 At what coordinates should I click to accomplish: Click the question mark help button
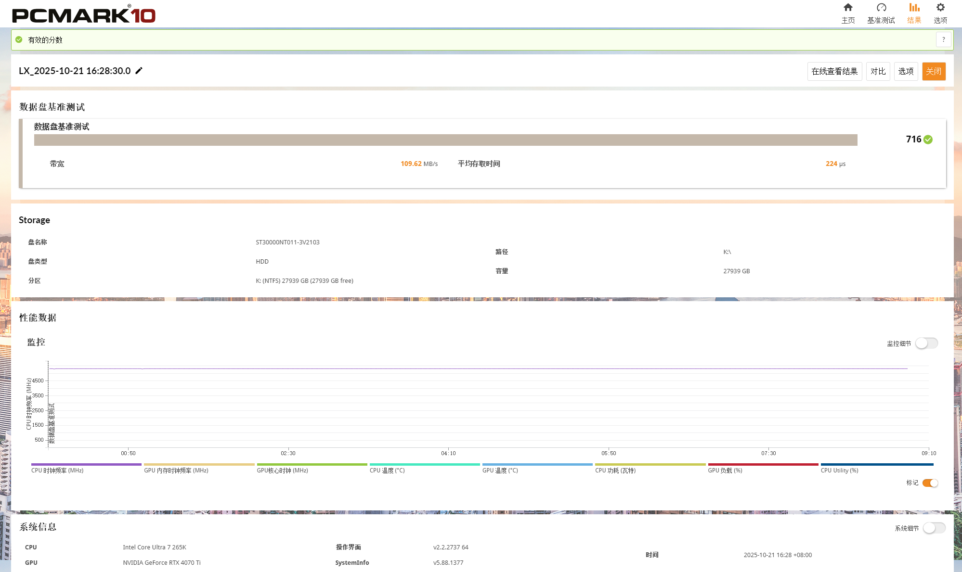(943, 39)
